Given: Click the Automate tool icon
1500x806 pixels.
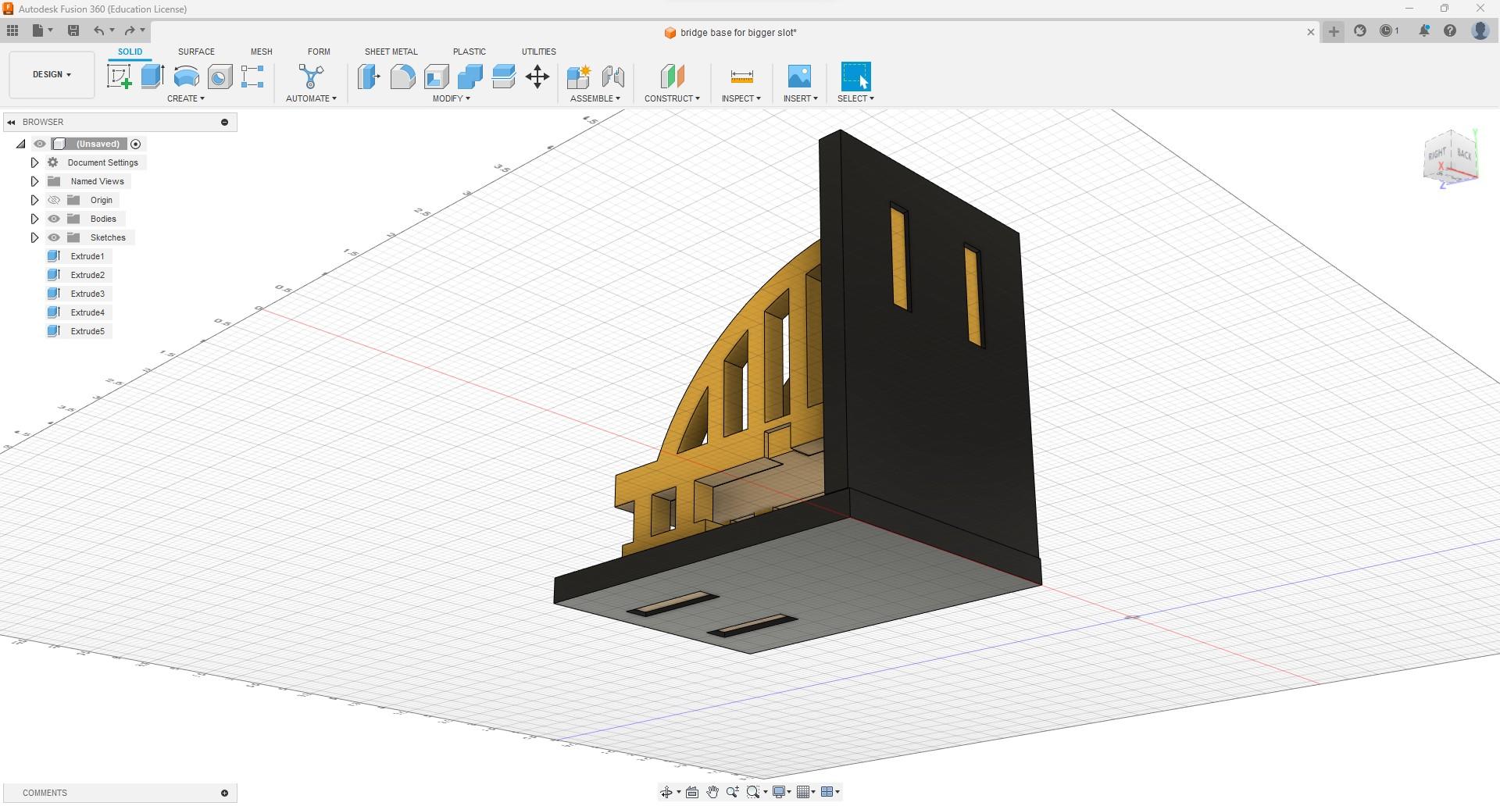Looking at the screenshot, I should coord(311,77).
